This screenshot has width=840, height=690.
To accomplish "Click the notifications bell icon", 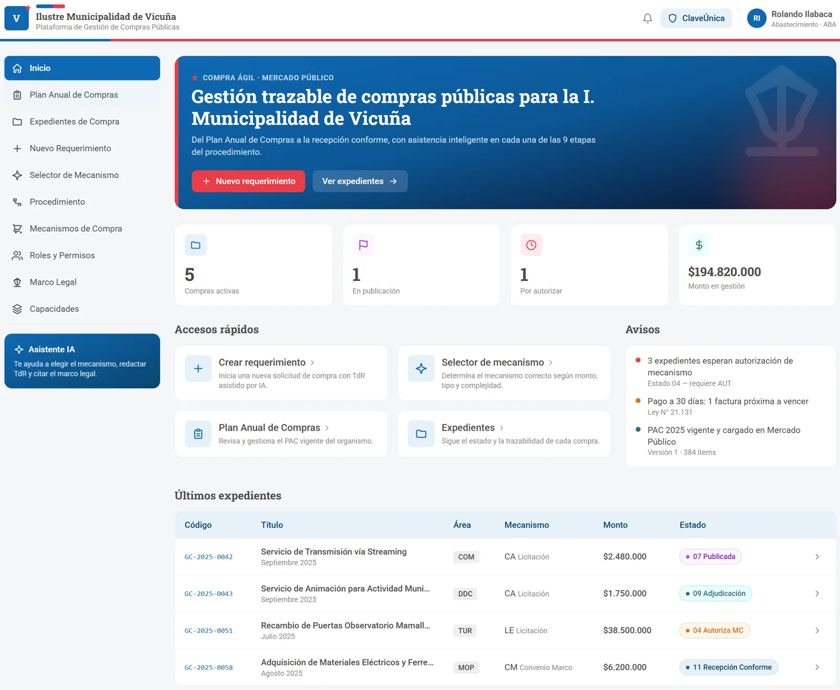I will tap(647, 18).
